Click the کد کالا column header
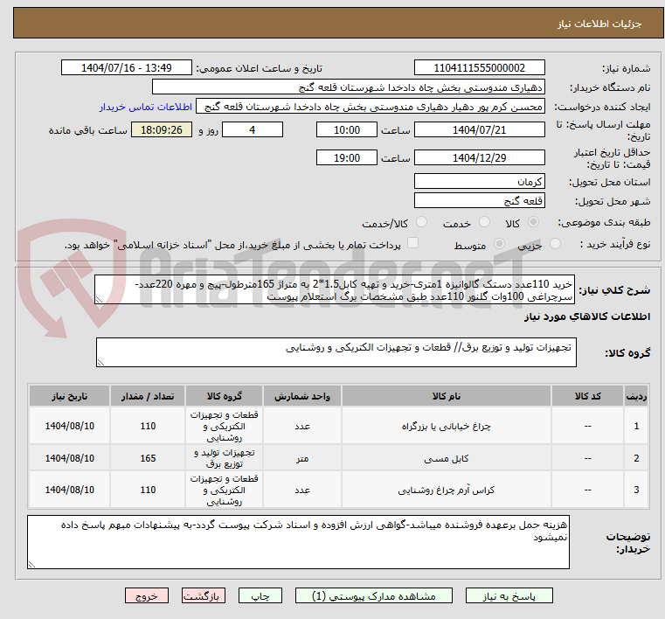The height and width of the screenshot is (619, 665). point(587,396)
